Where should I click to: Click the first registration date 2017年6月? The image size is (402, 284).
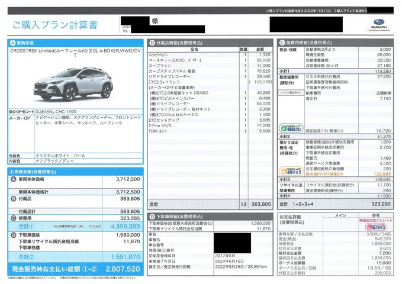[x=225, y=256]
